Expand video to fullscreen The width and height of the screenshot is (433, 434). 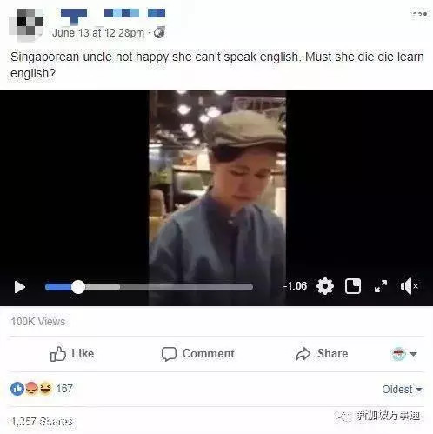click(x=381, y=286)
